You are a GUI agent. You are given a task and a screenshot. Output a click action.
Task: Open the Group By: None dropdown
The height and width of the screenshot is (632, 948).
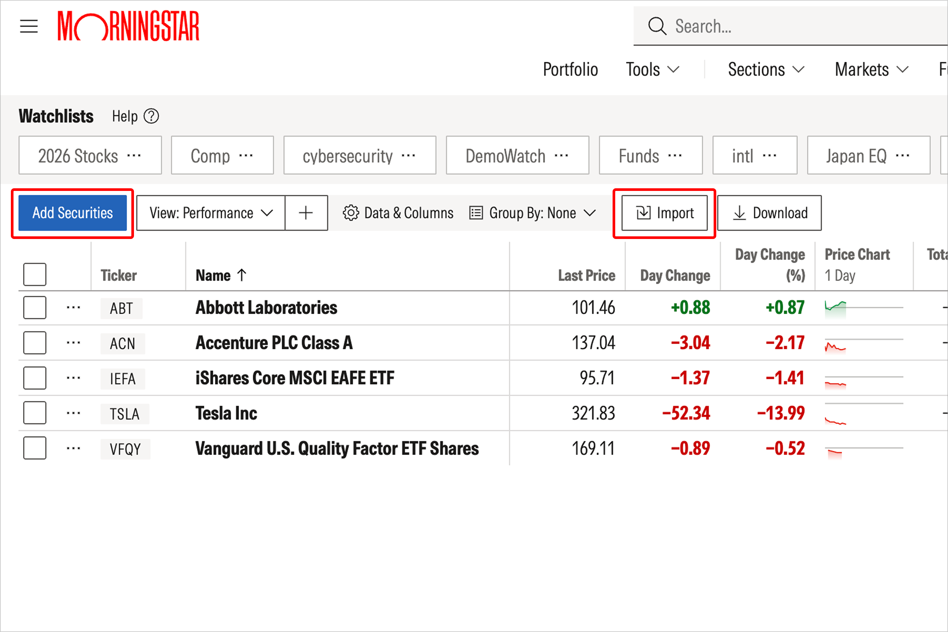(x=533, y=213)
